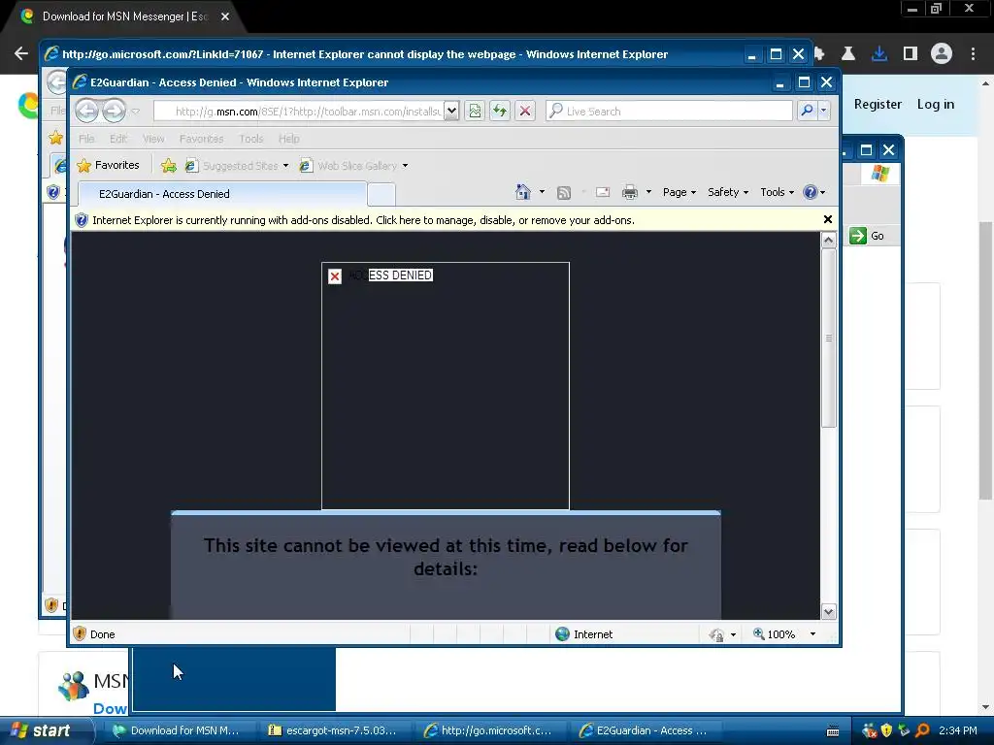Click the Chrome profile avatar icon
The height and width of the screenshot is (745, 994).
coord(942,54)
